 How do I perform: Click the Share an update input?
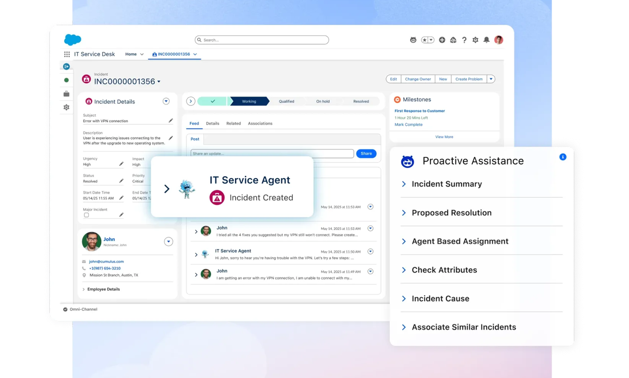[x=272, y=153]
